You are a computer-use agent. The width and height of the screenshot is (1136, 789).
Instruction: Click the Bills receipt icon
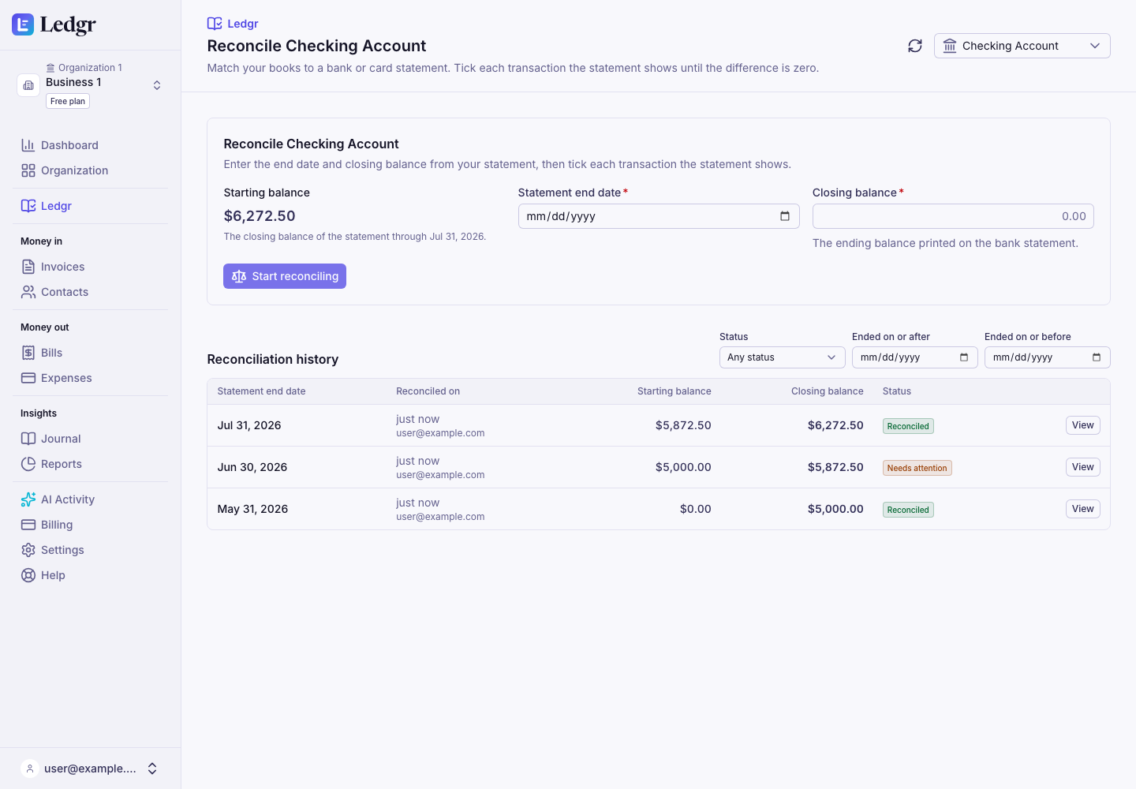(28, 353)
